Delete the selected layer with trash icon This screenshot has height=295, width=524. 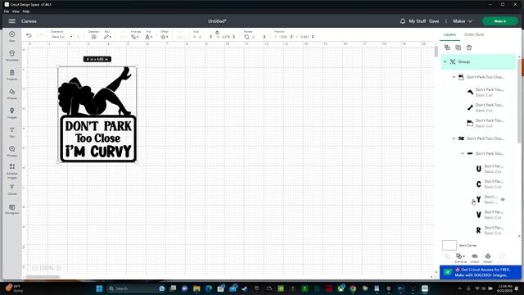(469, 48)
